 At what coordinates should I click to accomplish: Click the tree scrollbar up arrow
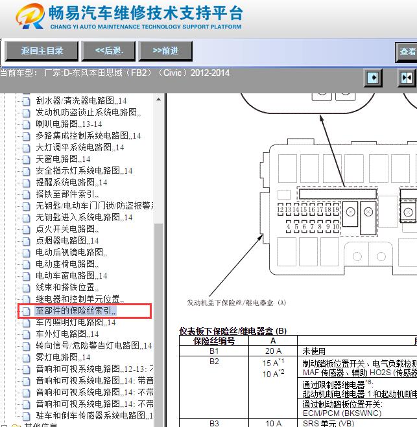pos(159,100)
